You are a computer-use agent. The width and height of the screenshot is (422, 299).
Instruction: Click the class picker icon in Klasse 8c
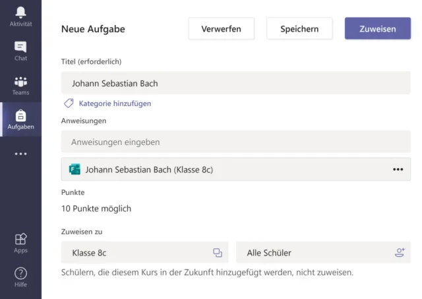[218, 253]
